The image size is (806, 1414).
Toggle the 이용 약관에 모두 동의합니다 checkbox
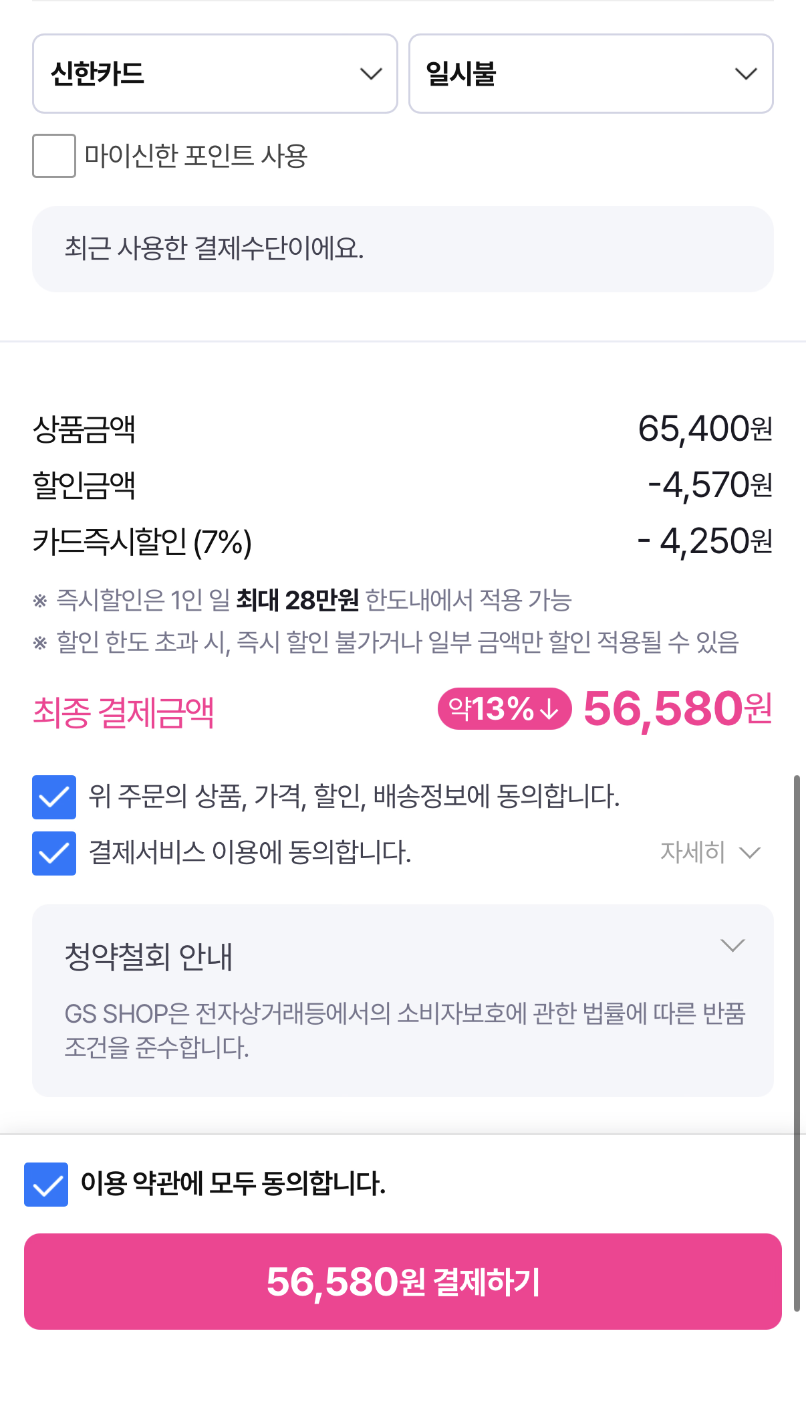click(46, 1185)
